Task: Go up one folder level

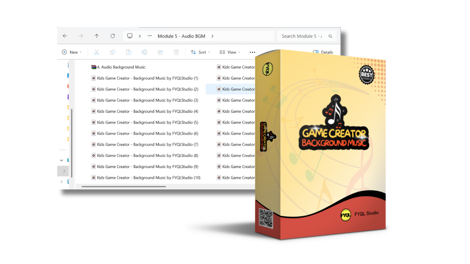Action: coord(97,36)
